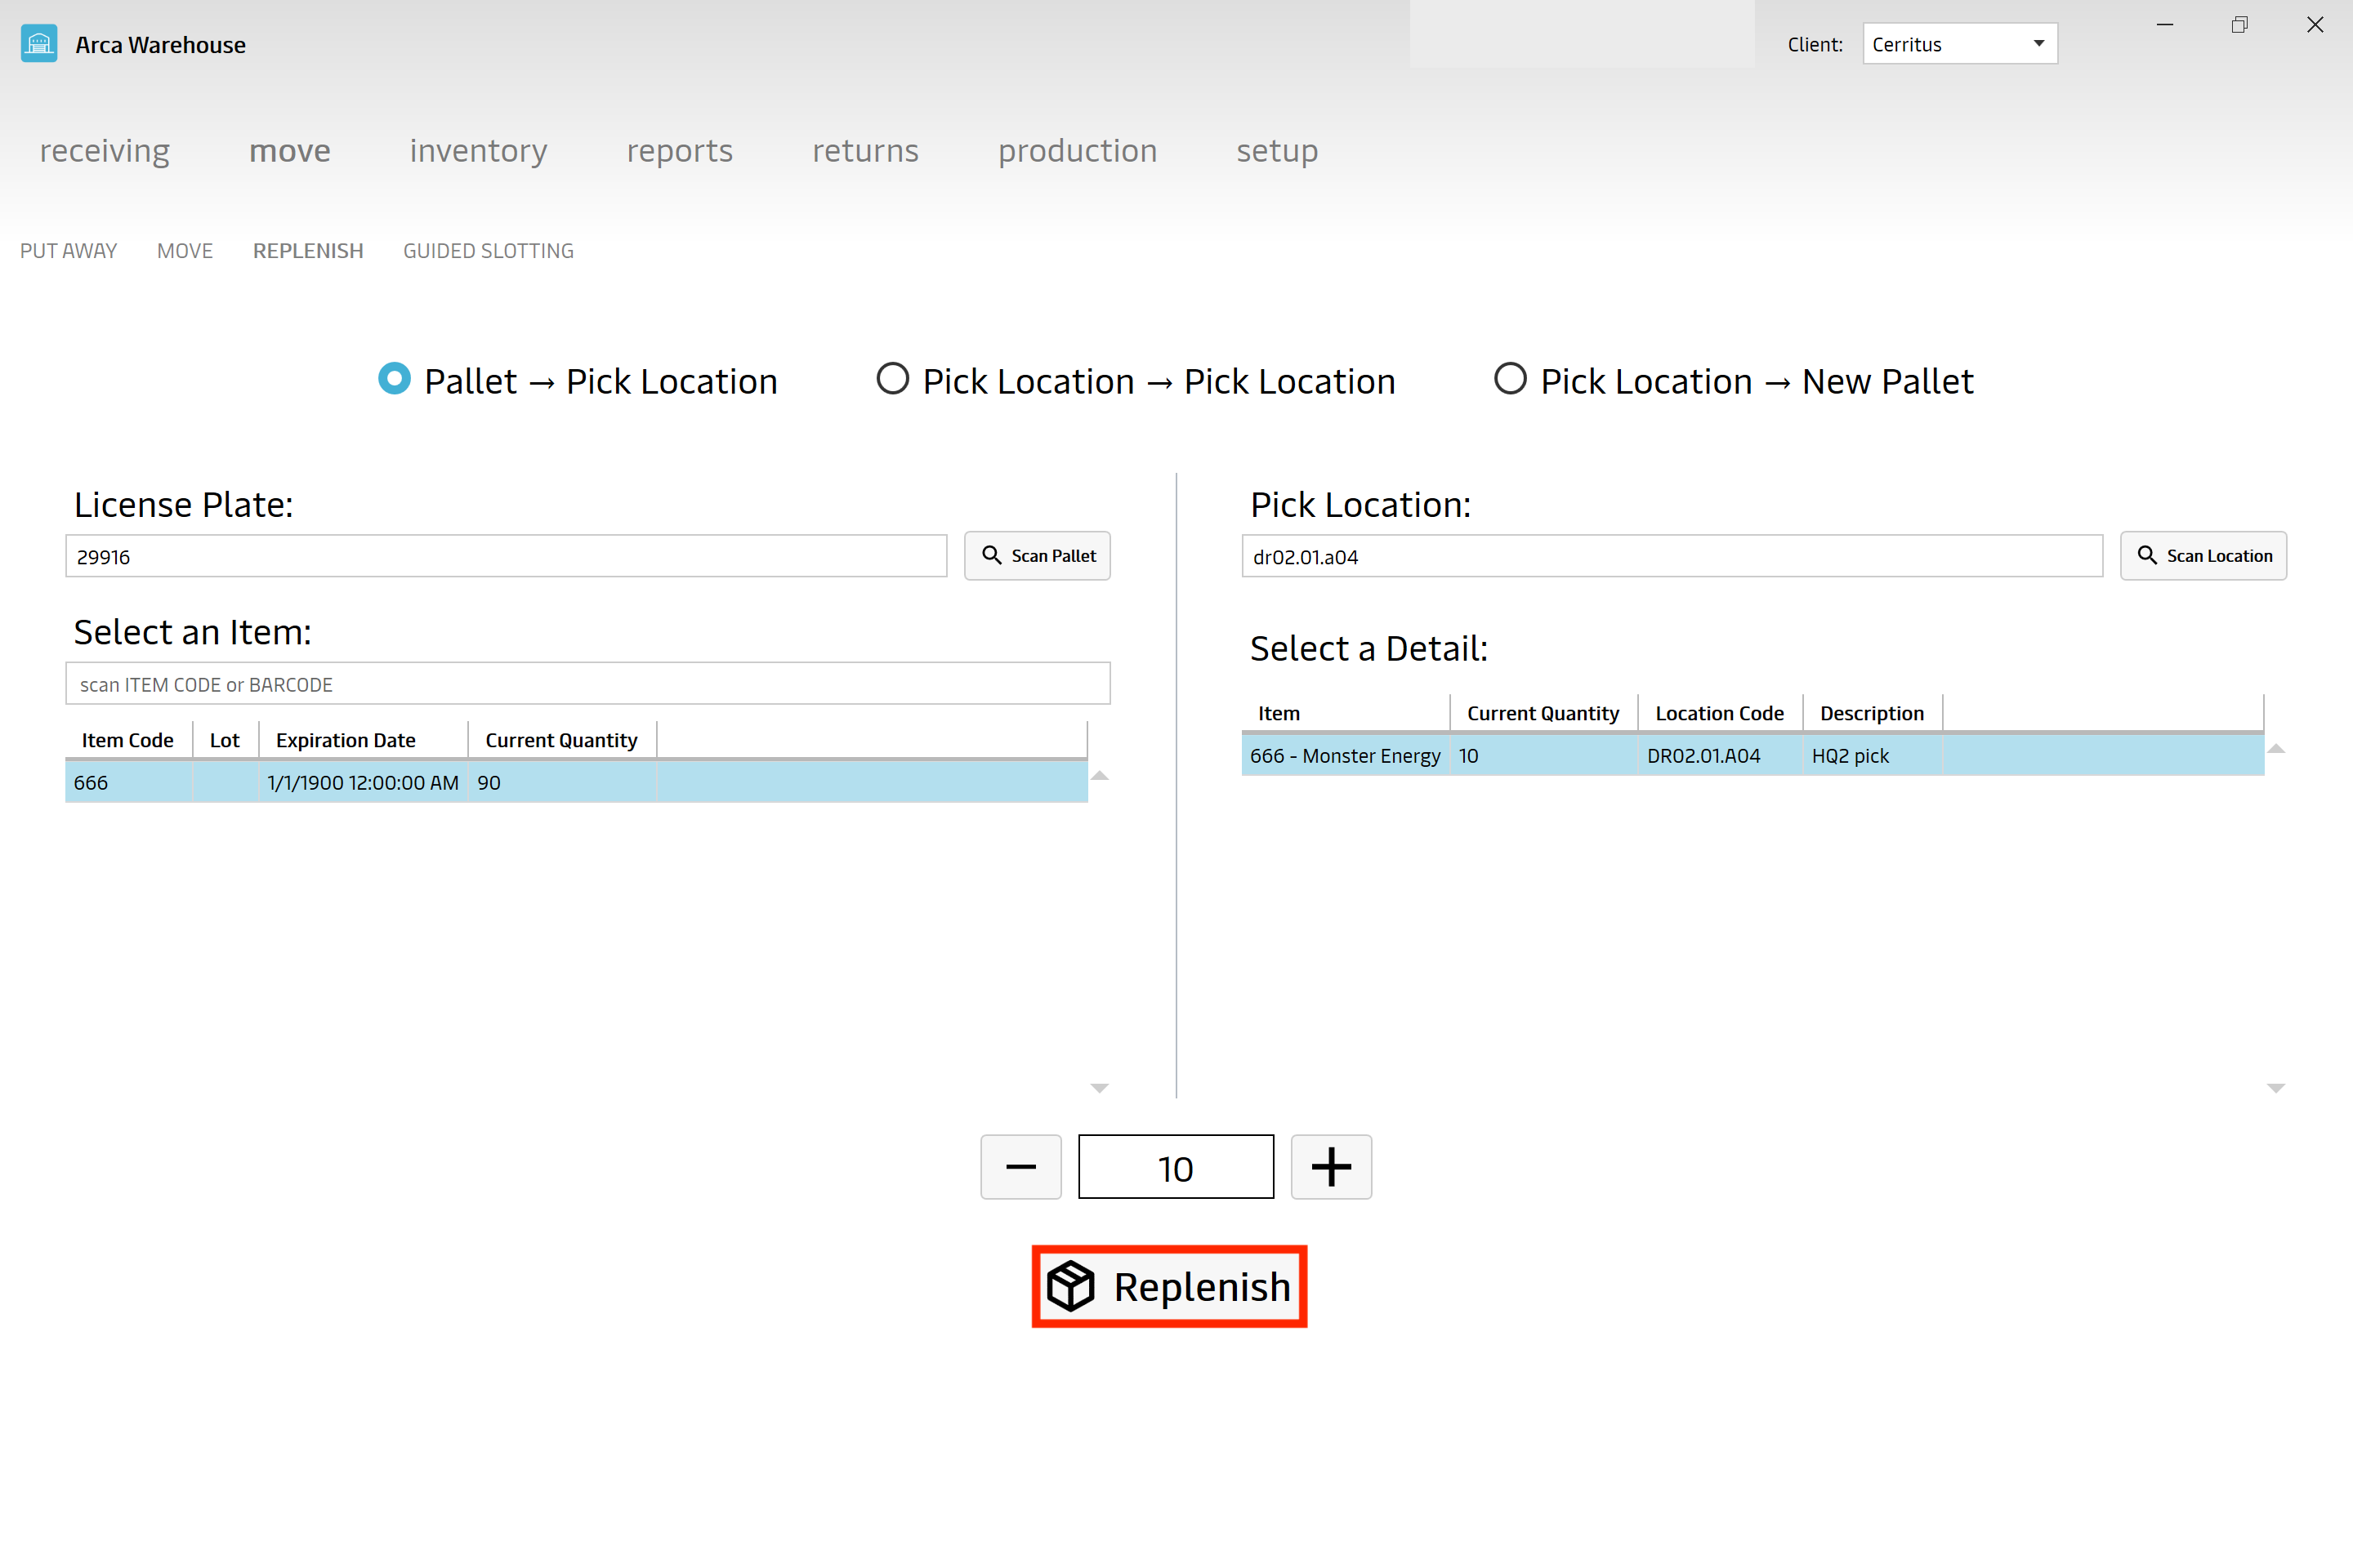The image size is (2353, 1568).
Task: Click the License Plate input field
Action: tap(507, 556)
